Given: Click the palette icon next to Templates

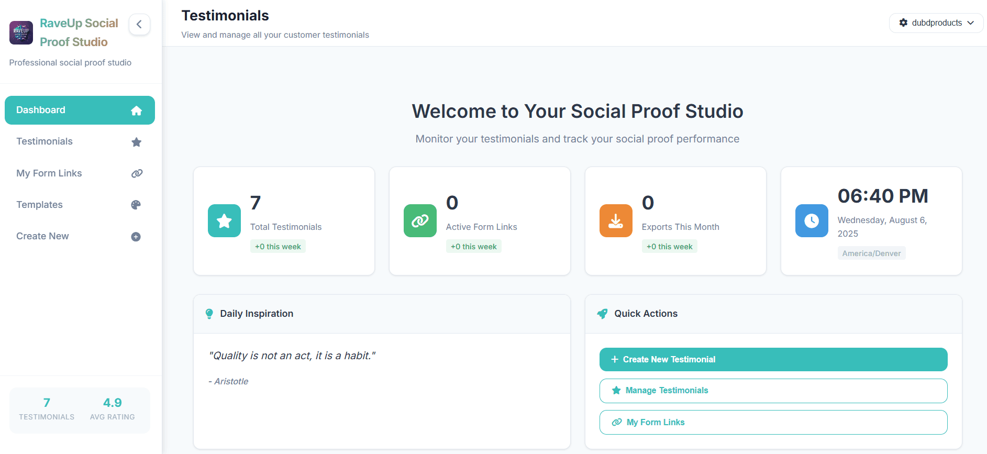Looking at the screenshot, I should pos(136,205).
